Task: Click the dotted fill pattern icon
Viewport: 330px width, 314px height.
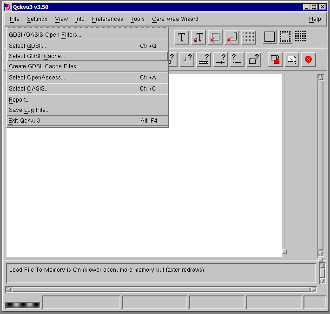Action: point(249,37)
